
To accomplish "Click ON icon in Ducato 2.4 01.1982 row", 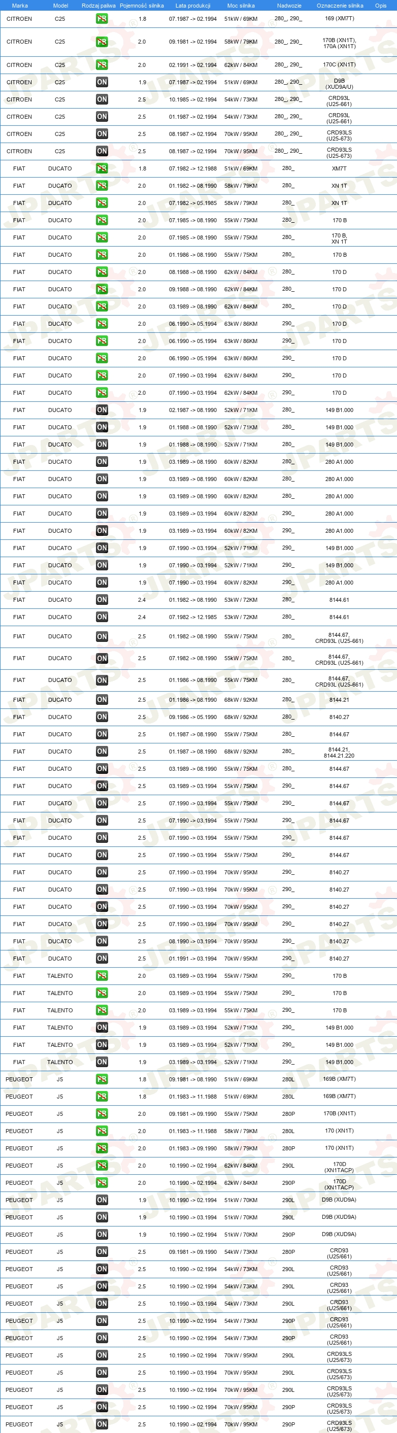I will click(x=102, y=600).
